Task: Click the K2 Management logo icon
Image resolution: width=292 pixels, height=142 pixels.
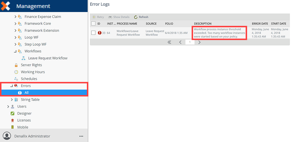Action: [5, 6]
